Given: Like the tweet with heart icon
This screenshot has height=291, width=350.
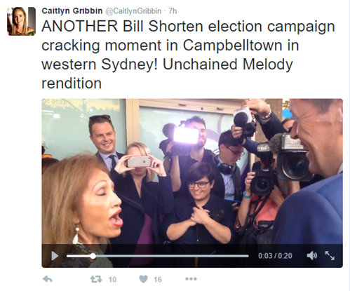Looking at the screenshot, I should [143, 279].
